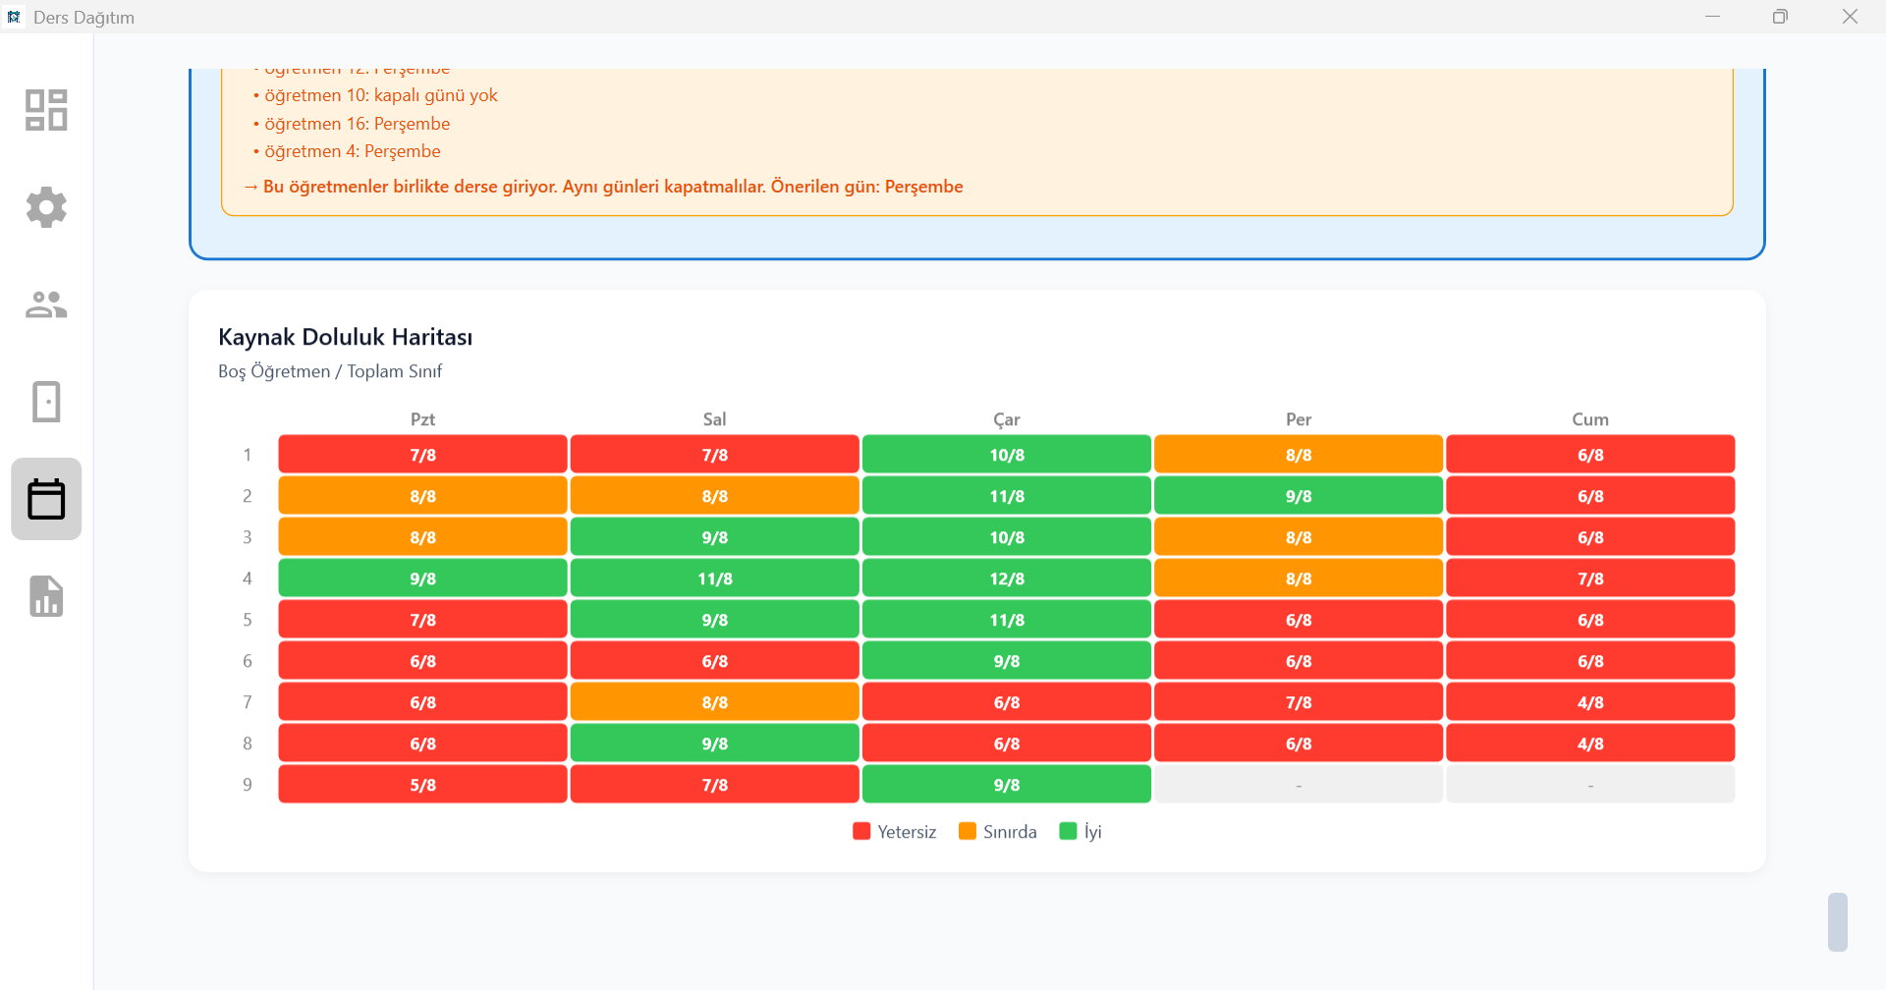The image size is (1886, 990).
Task: Click the red Yetersiz legend swatch
Action: tap(861, 832)
